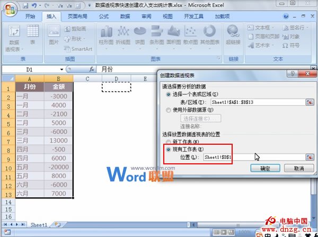The height and width of the screenshot is (237, 318).
Task: Click the 月份 header cell A1
Action: [x=30, y=87]
